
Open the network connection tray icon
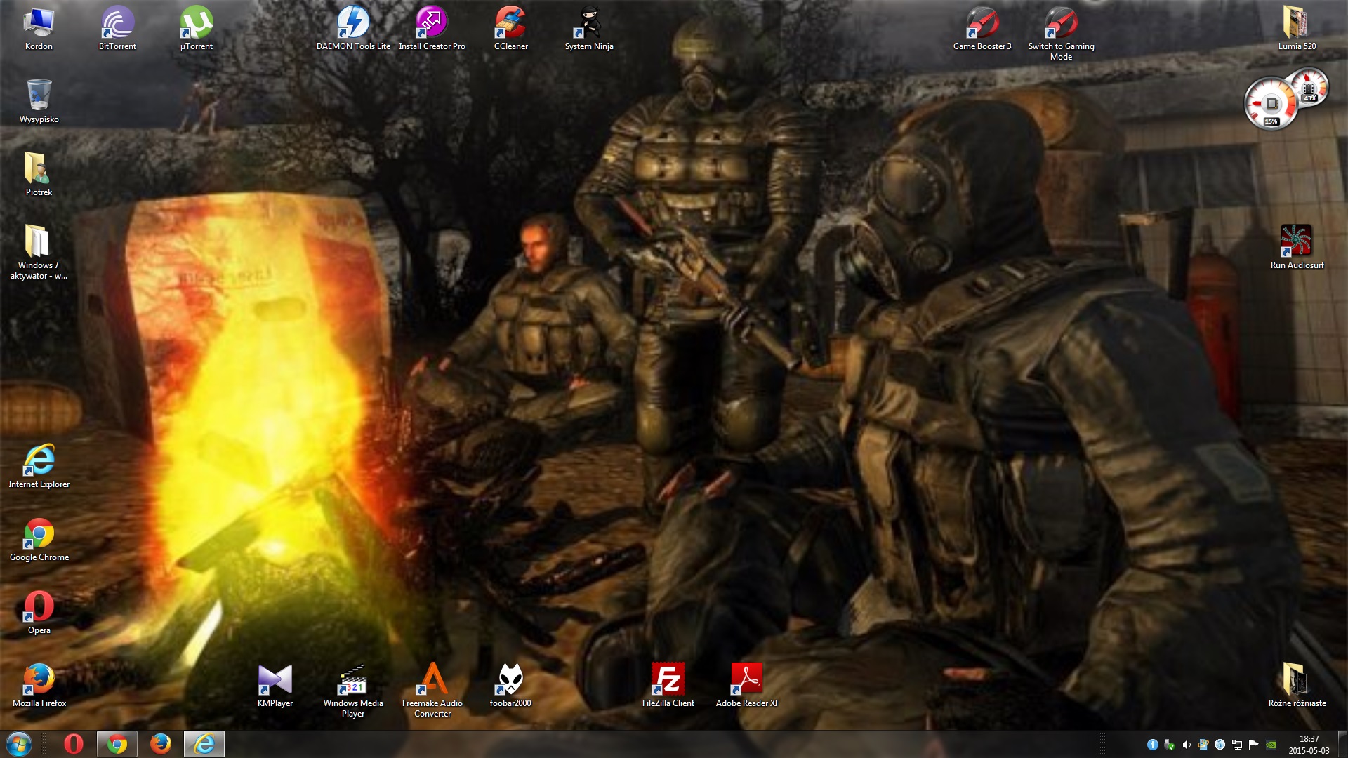click(1236, 745)
